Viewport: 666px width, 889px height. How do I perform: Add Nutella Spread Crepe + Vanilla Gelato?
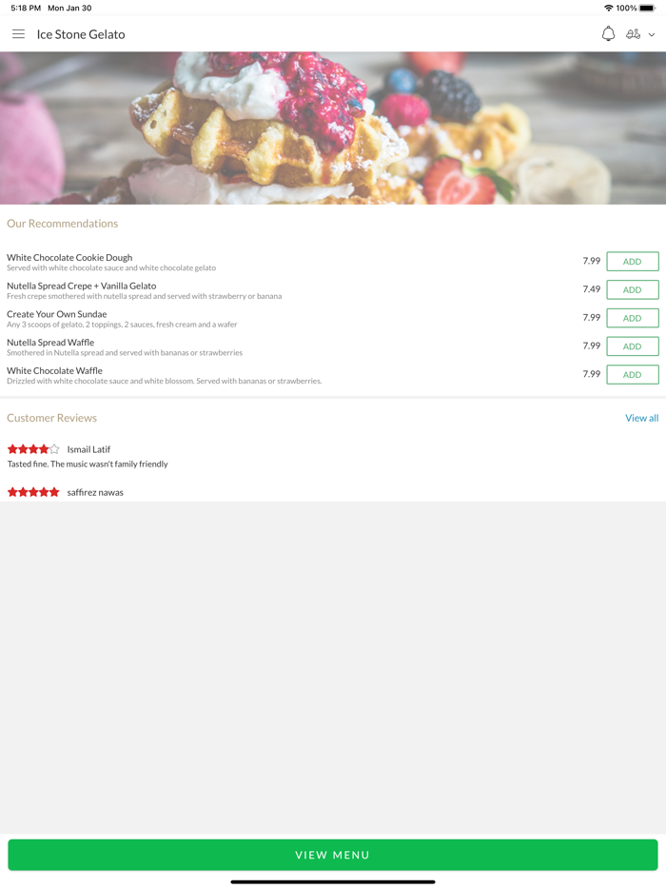[x=633, y=289]
